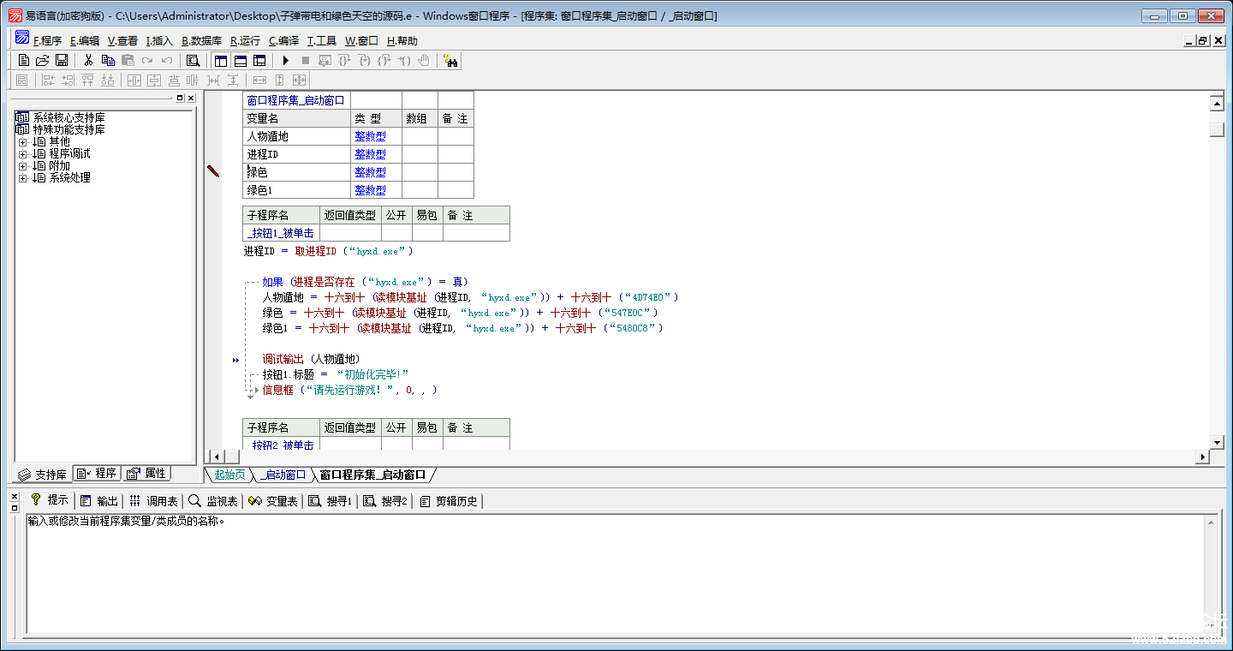
Task: Open the B.数据库 menu
Action: (201, 40)
